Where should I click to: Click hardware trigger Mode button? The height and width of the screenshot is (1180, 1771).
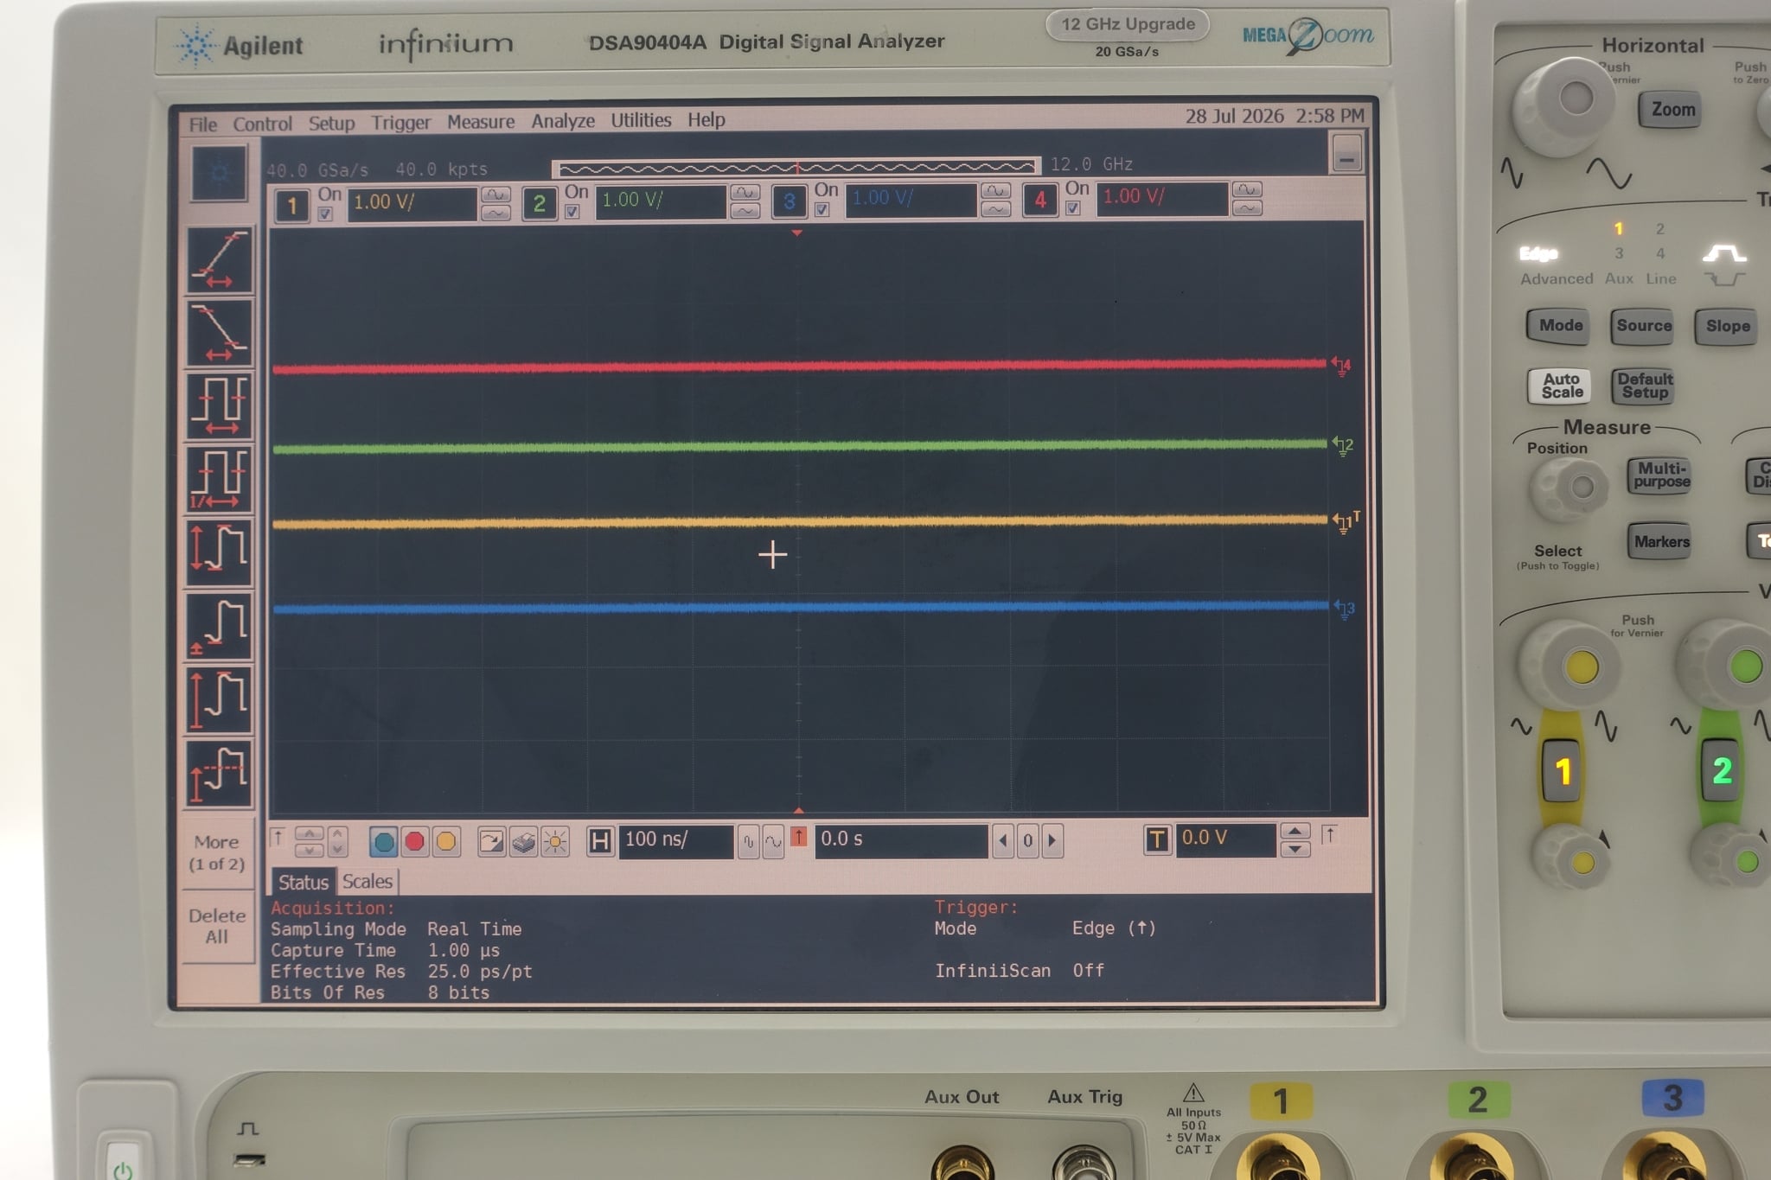[1560, 326]
